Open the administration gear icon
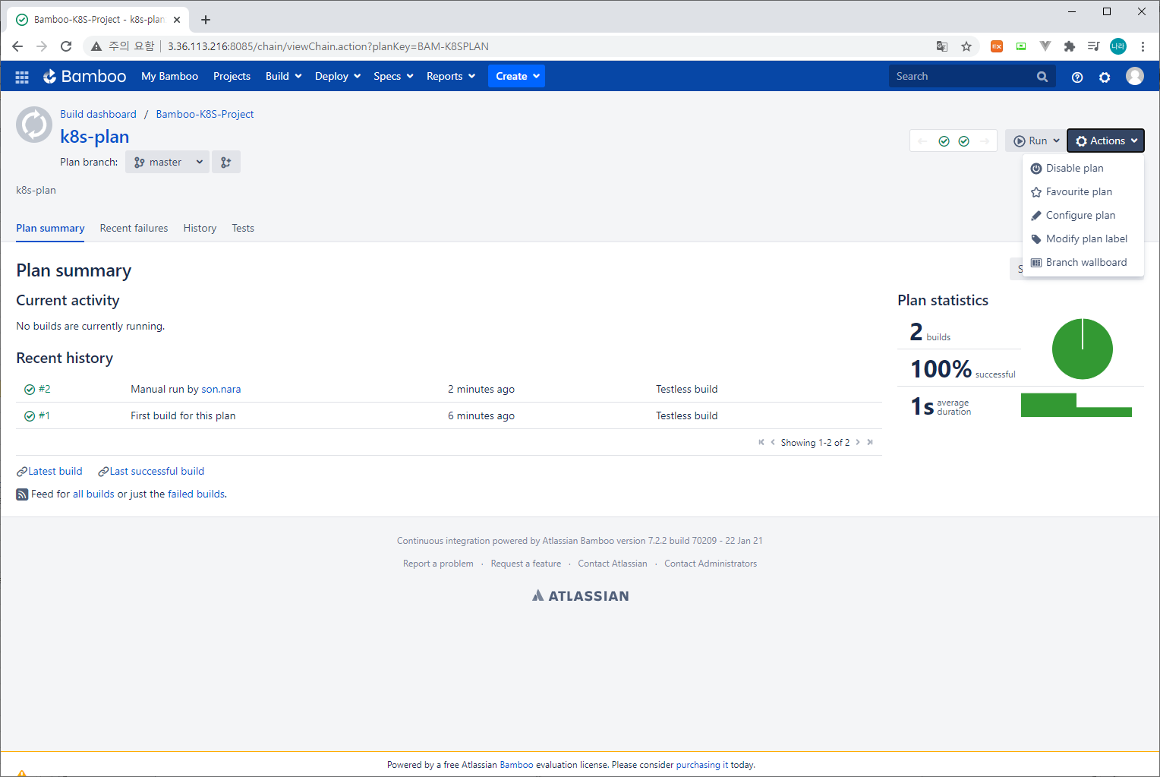This screenshot has height=777, width=1160. (x=1105, y=77)
